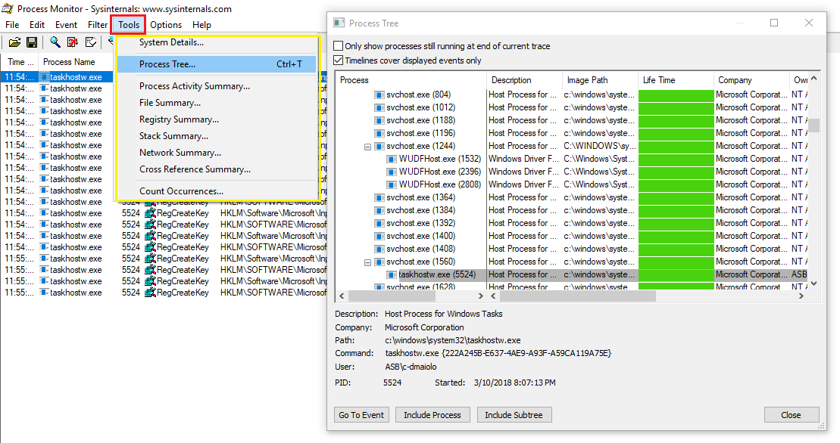Screen dimensions: 840x443
Task: Click the tree pane's scroll left arrow
Action: 342,296
